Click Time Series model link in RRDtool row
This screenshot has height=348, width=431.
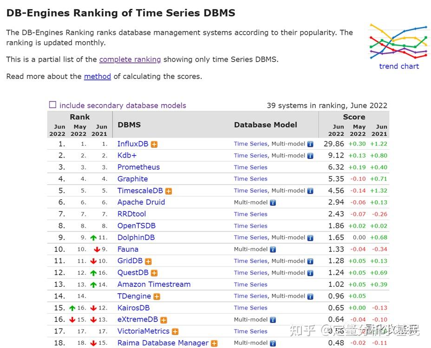251,214
